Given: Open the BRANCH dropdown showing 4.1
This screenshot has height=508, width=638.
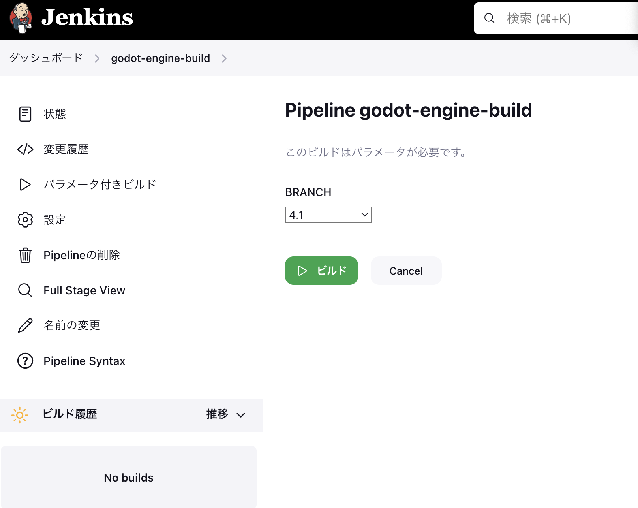Looking at the screenshot, I should point(328,215).
